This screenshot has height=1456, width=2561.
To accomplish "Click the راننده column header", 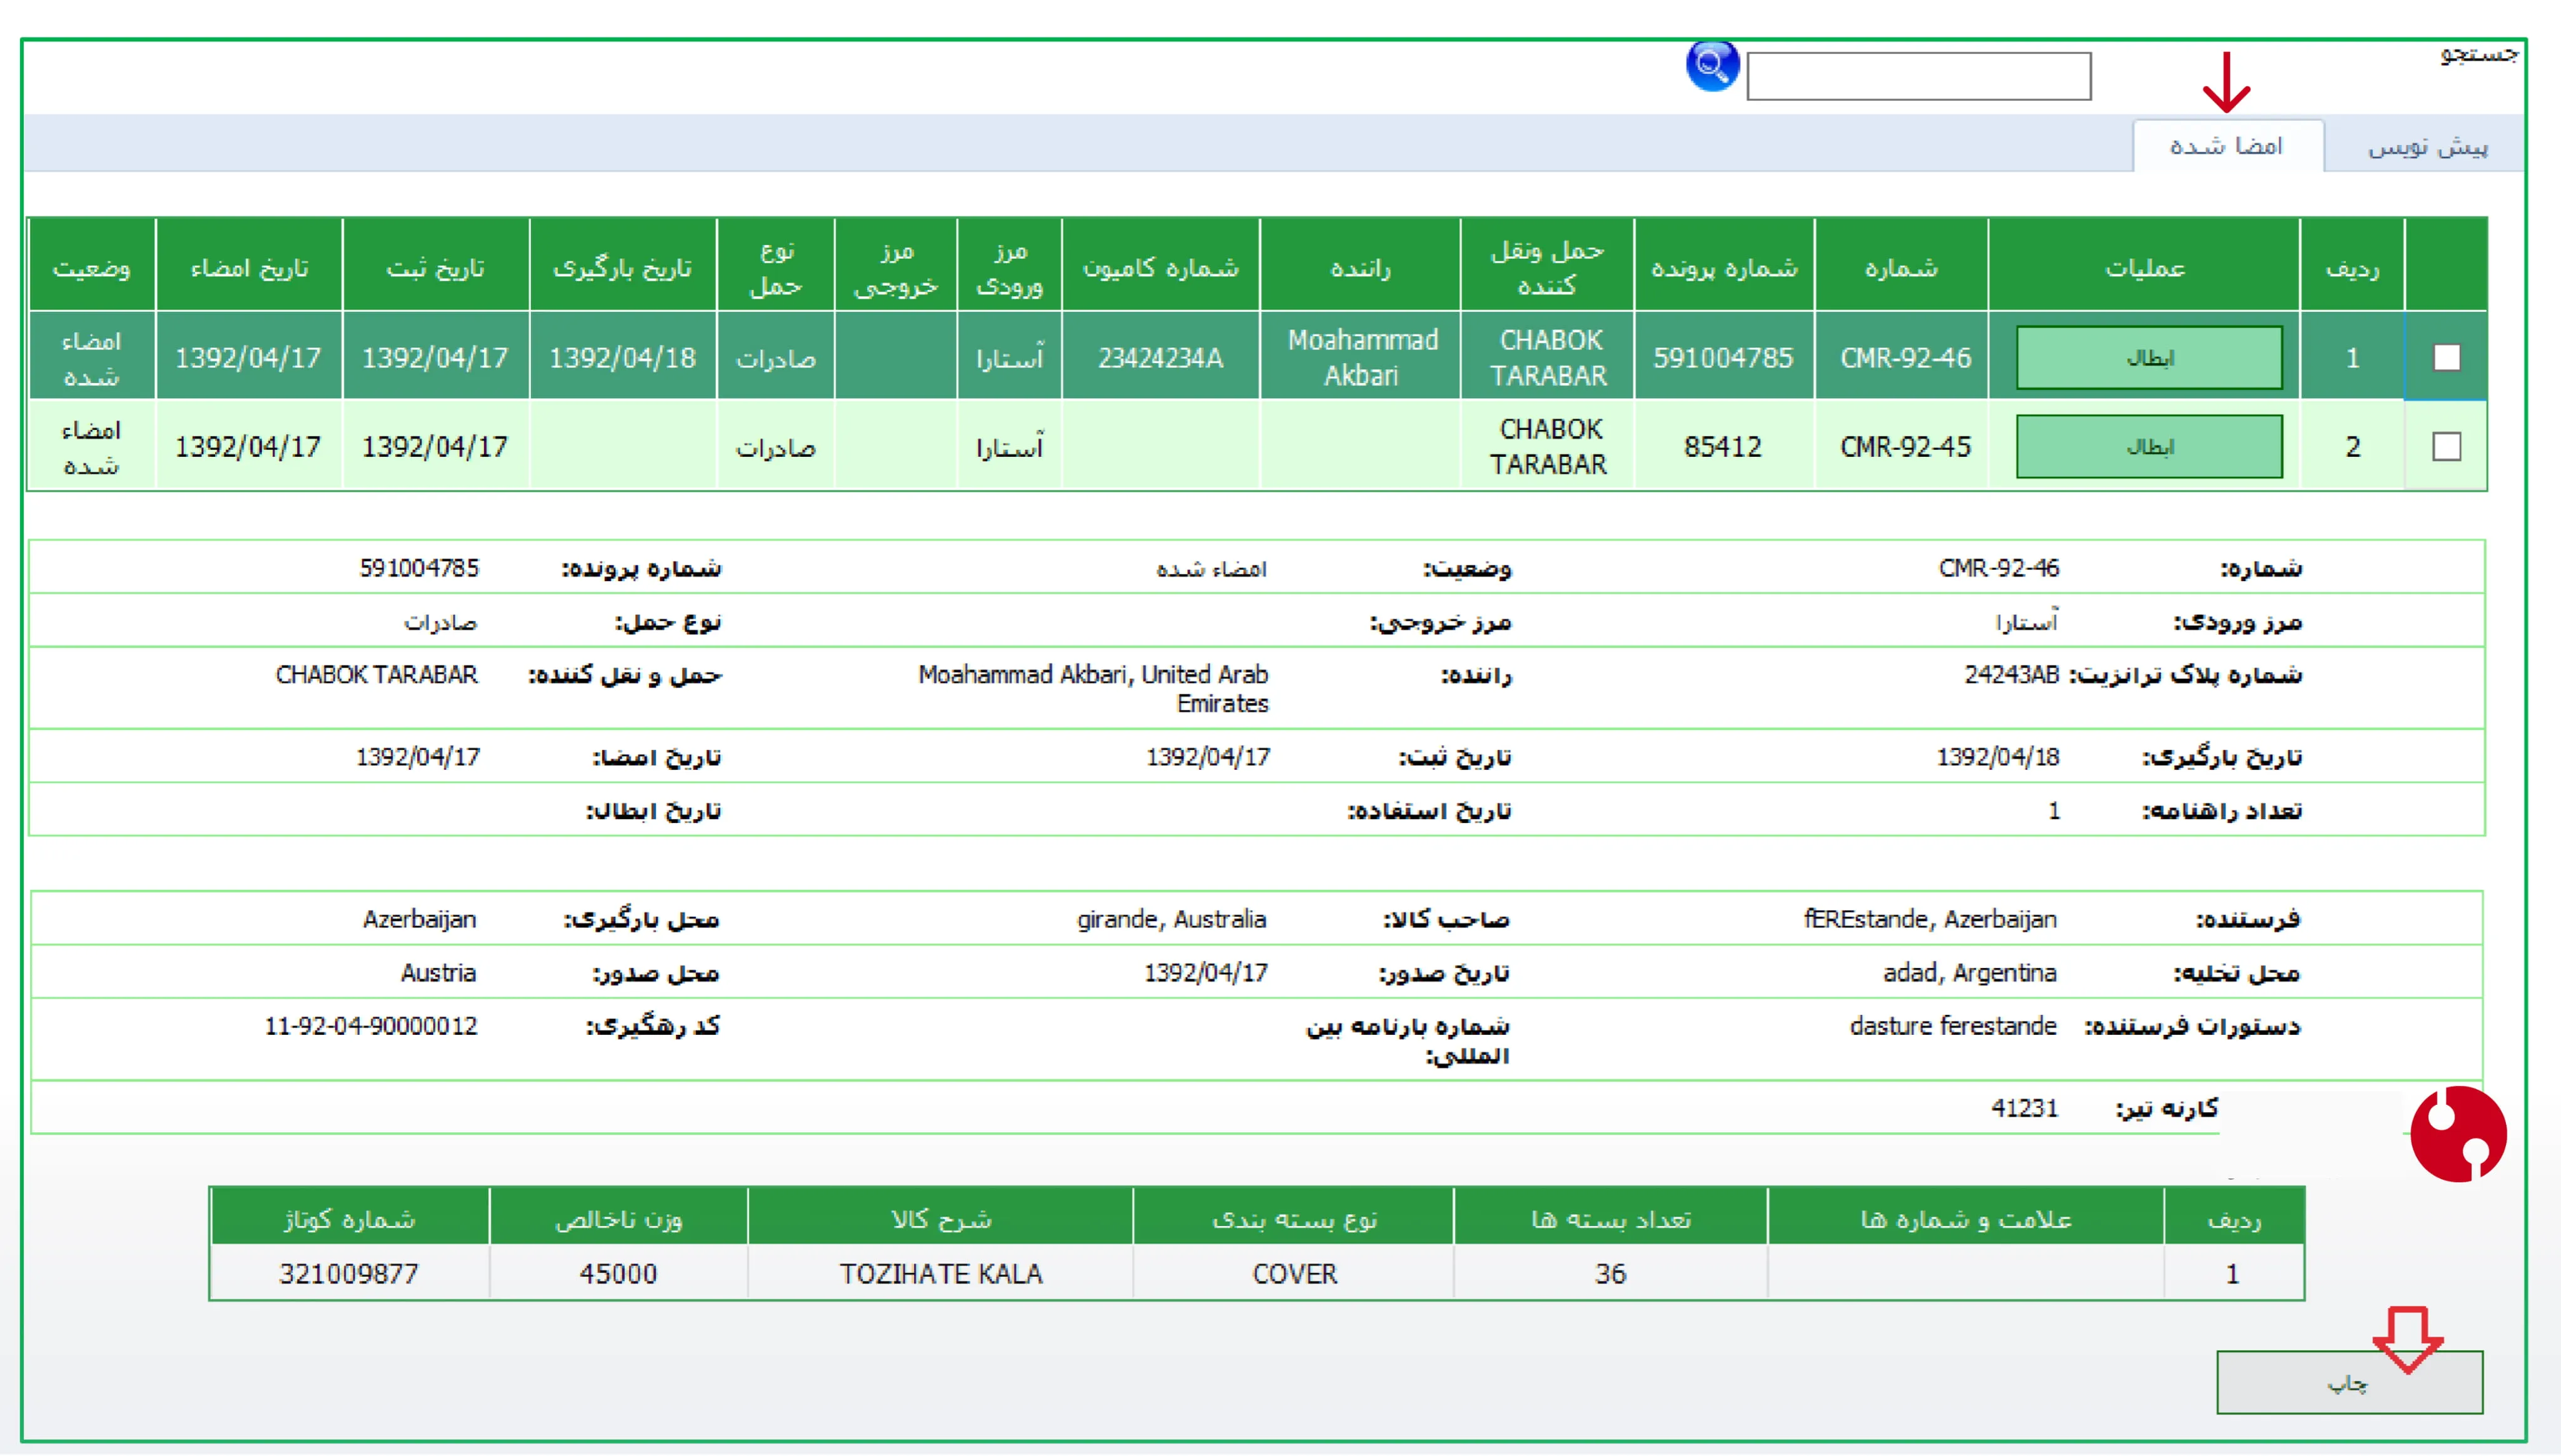I will (x=1361, y=266).
